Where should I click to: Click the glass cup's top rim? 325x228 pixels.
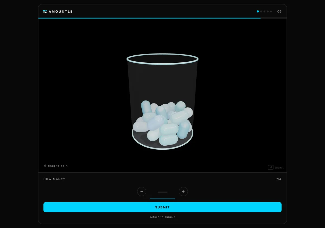click(162, 59)
